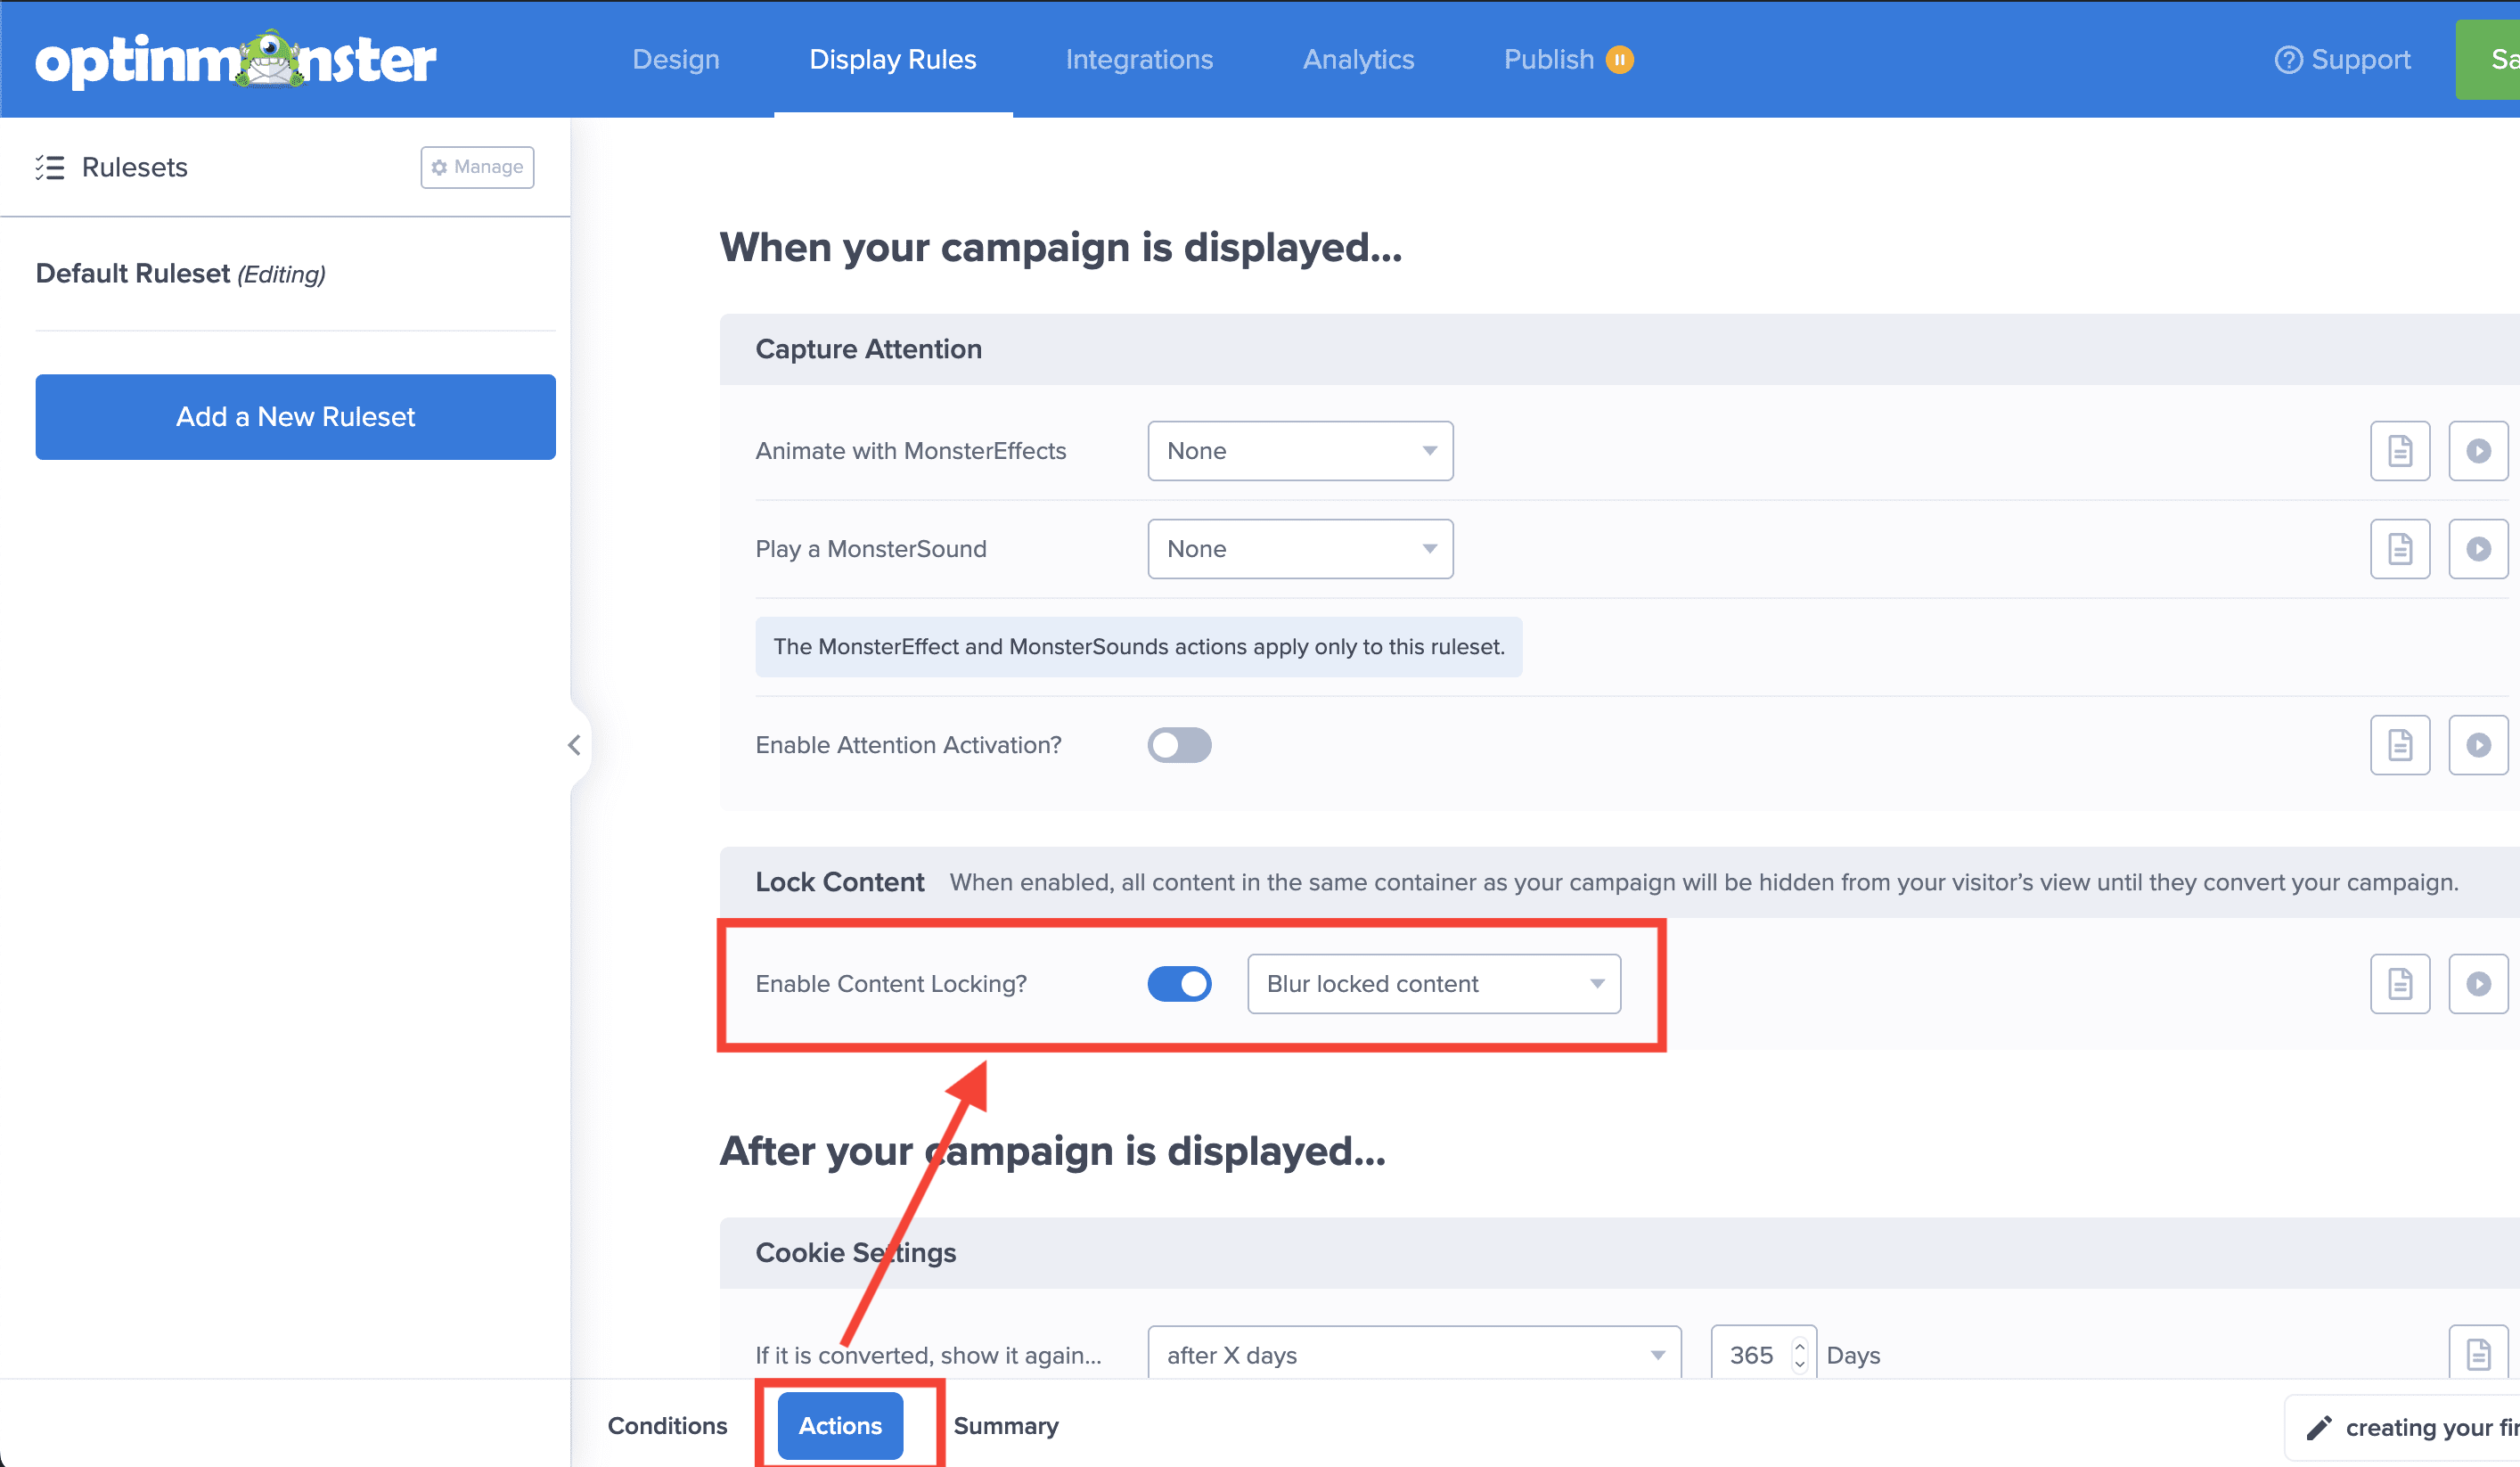Play video tutorial for Content Locking
This screenshot has height=1467, width=2520.
[2477, 984]
